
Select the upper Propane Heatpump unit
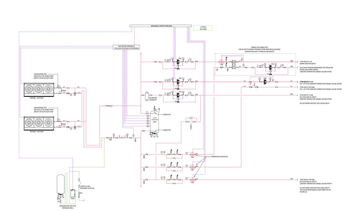(x=39, y=89)
